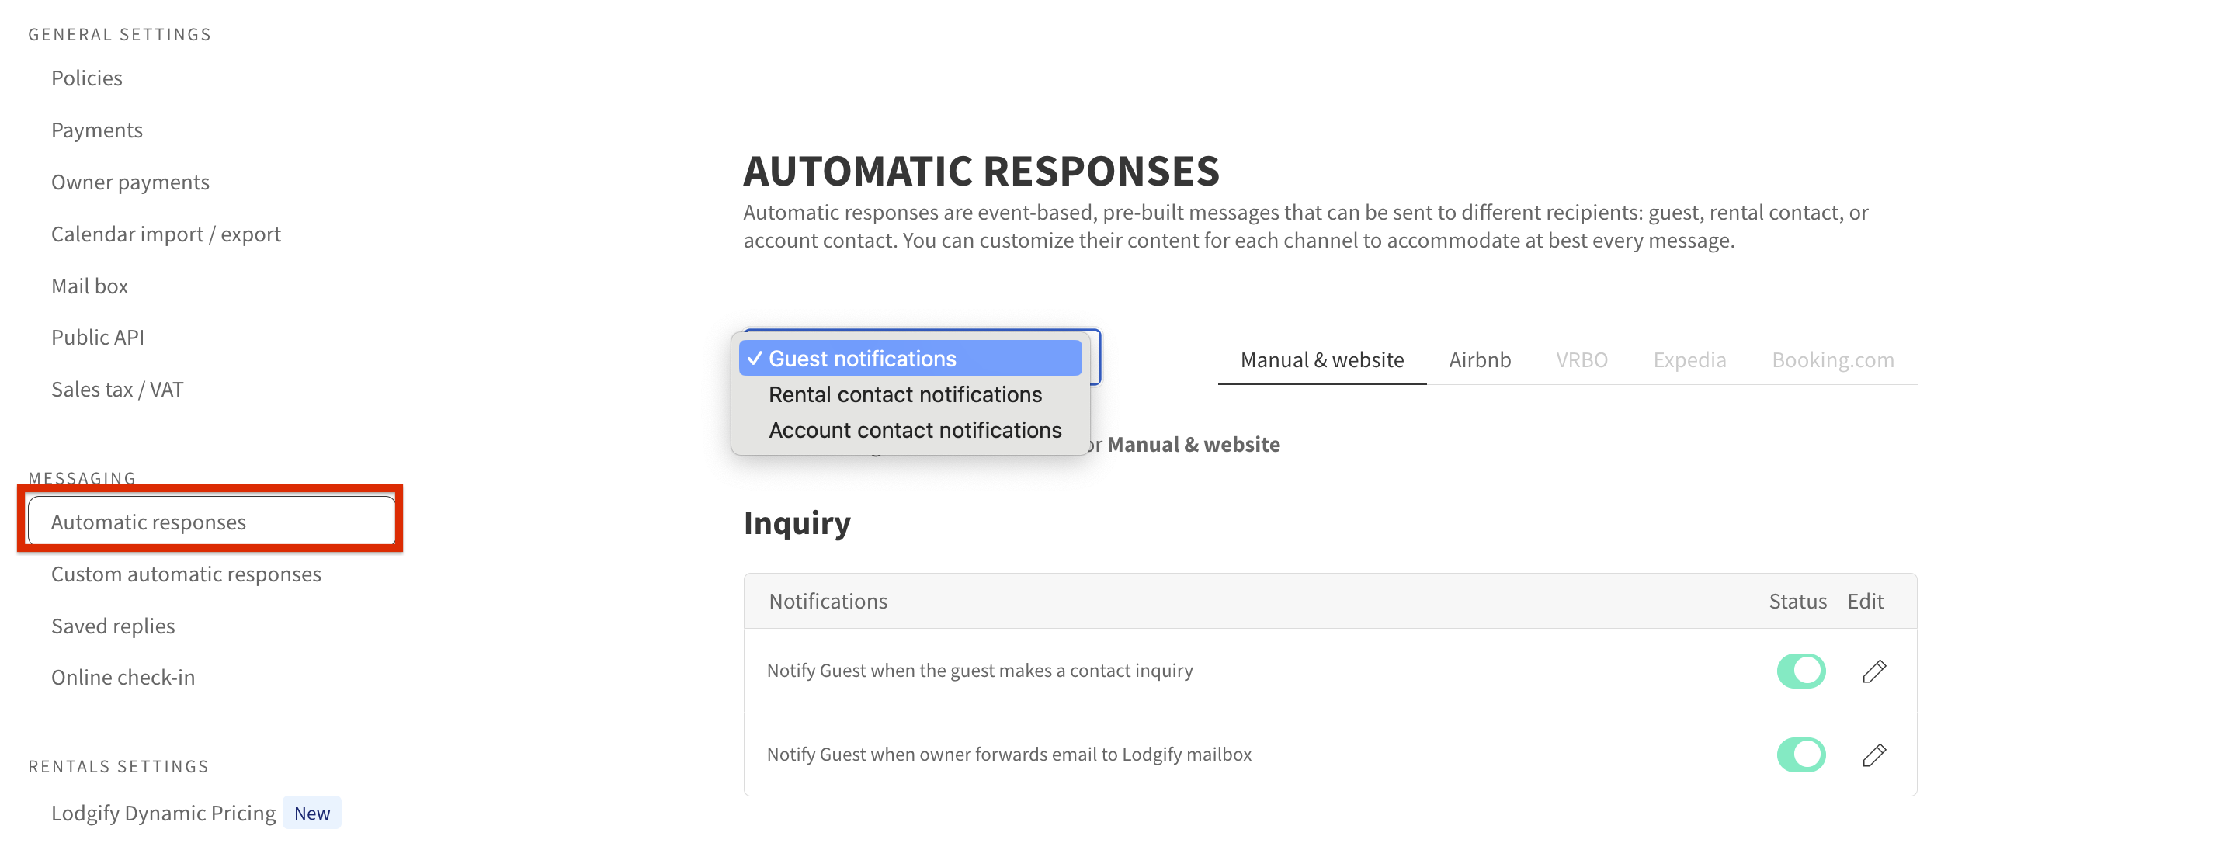Image resolution: width=2236 pixels, height=843 pixels.
Task: Open the Expedia channel tab
Action: [x=1689, y=359]
